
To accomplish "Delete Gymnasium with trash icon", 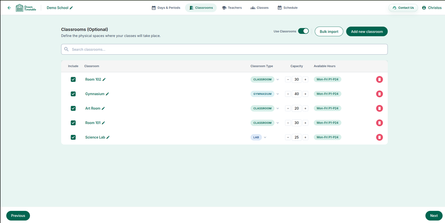I will click(379, 94).
